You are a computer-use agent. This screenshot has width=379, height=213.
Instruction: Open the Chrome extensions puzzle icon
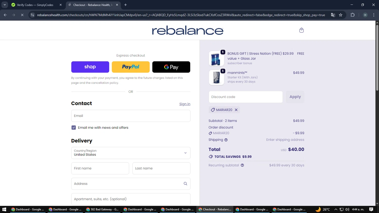coord(353,15)
